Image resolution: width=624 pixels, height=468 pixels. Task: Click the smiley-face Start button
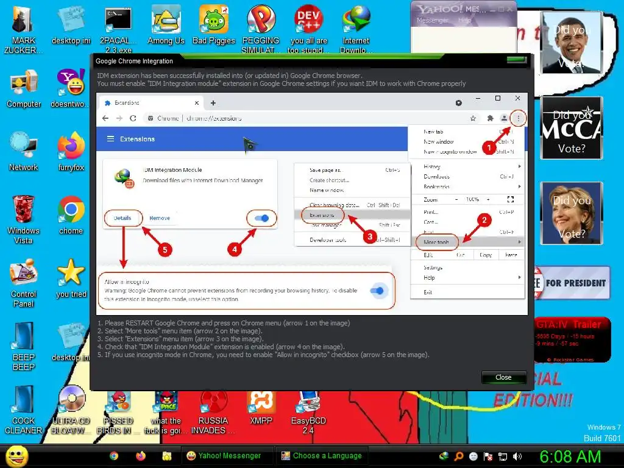(x=16, y=456)
